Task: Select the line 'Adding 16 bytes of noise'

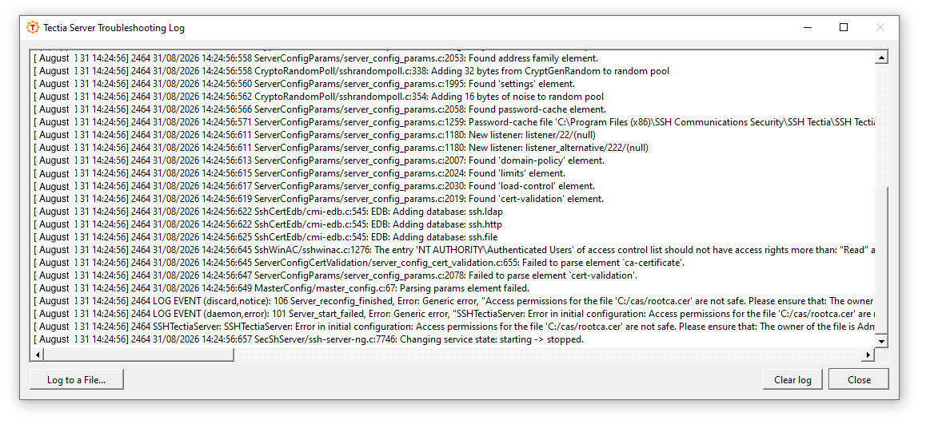Action: [x=317, y=96]
